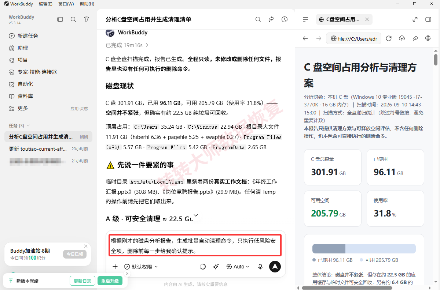Click the scroll-down chevron above input
Image resolution: width=440 pixels, height=290 pixels.
(195, 215)
